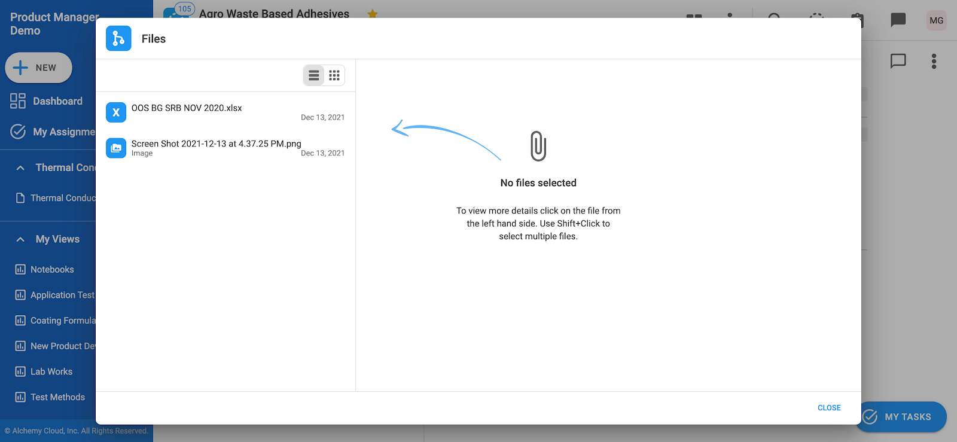The image size is (957, 442).
Task: Click the Files dialog branch icon
Action: 118,38
